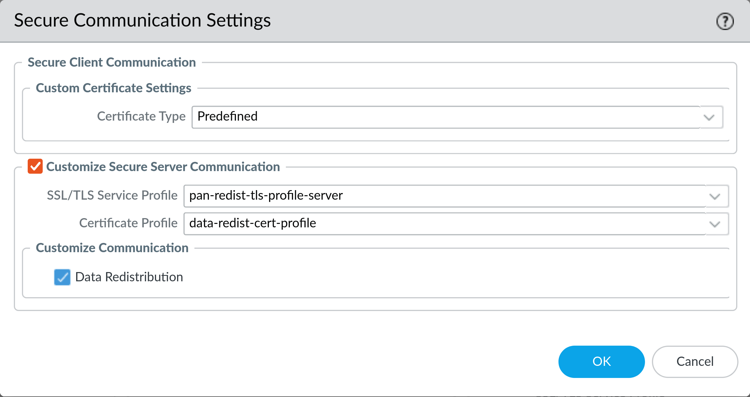Dismiss the dialog using Cancel
The height and width of the screenshot is (397, 750).
click(x=695, y=362)
